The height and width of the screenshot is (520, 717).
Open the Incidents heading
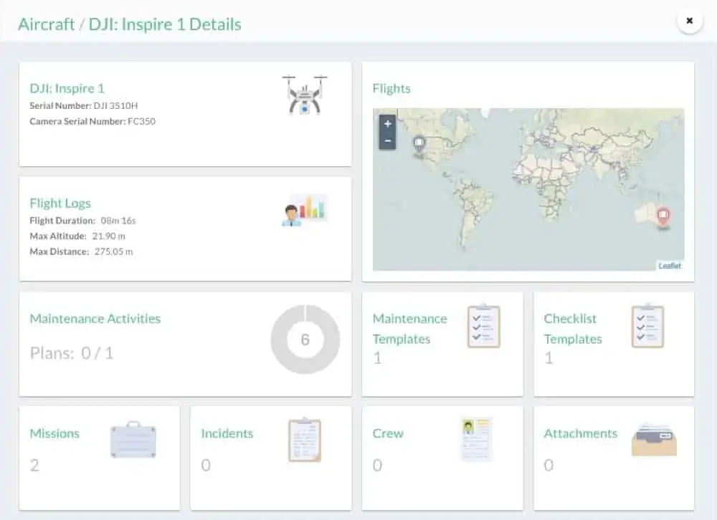click(x=227, y=433)
